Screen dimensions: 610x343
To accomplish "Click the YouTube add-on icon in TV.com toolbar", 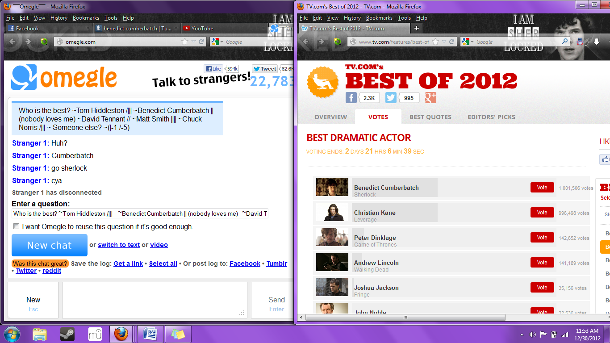I will [581, 42].
